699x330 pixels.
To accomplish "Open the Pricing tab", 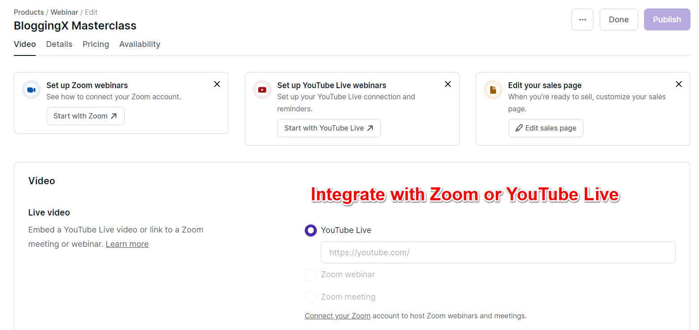I will (x=95, y=44).
